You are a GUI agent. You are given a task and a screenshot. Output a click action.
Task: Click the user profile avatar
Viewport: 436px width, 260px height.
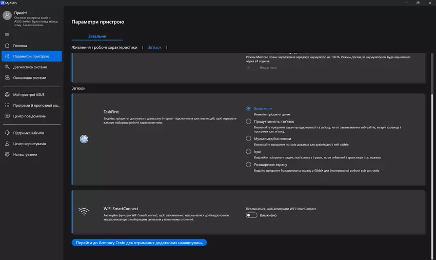tap(7, 16)
